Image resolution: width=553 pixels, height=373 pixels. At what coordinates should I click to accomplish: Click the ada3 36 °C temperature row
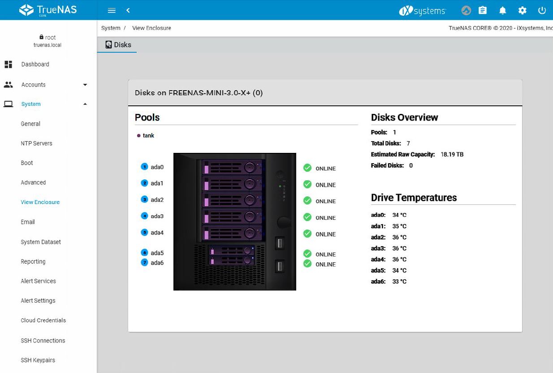[389, 248]
